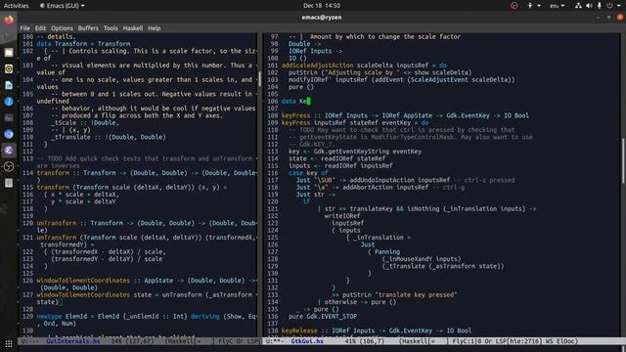The height and width of the screenshot is (352, 626).
Task: Open the Options menu
Action: click(x=62, y=28)
